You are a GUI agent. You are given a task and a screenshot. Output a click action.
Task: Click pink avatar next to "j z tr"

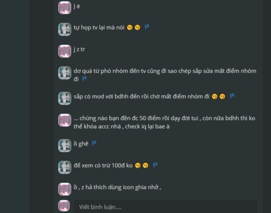[x=65, y=51]
